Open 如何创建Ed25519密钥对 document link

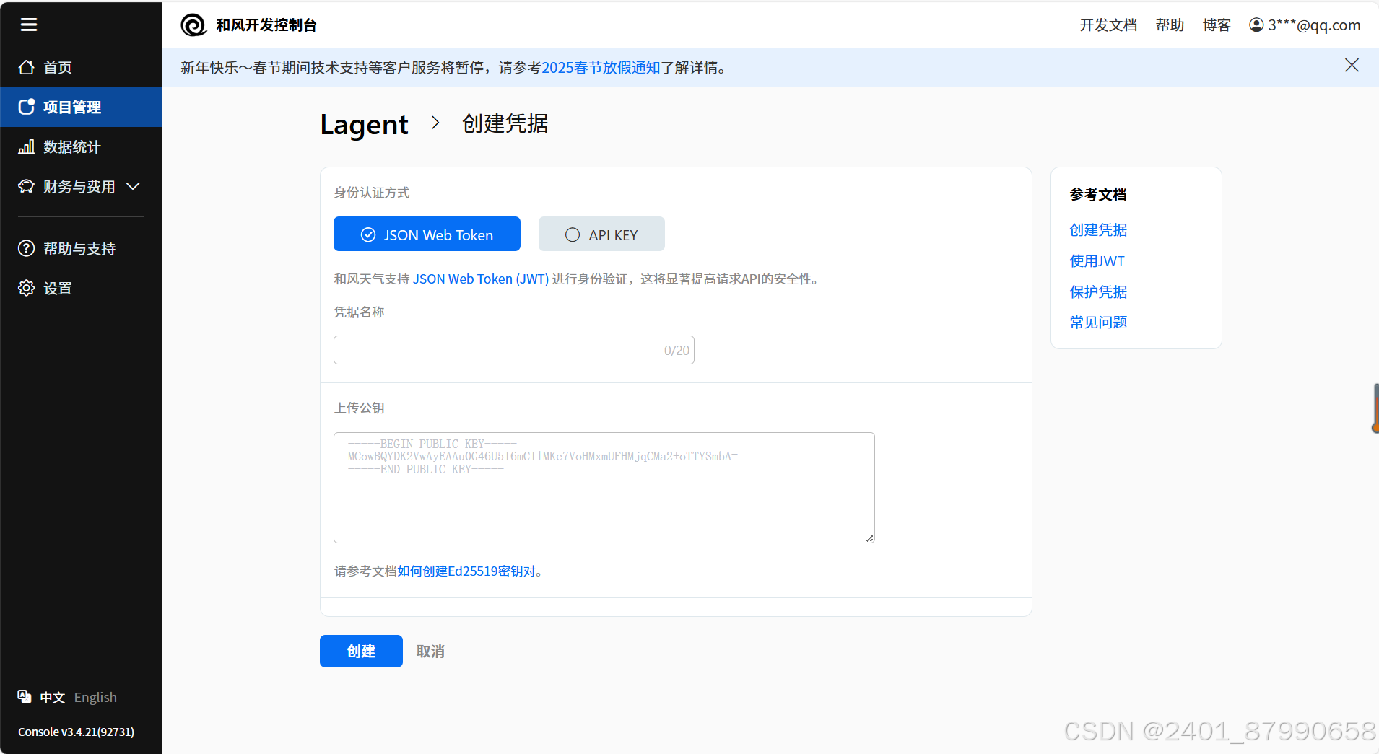[x=466, y=571]
